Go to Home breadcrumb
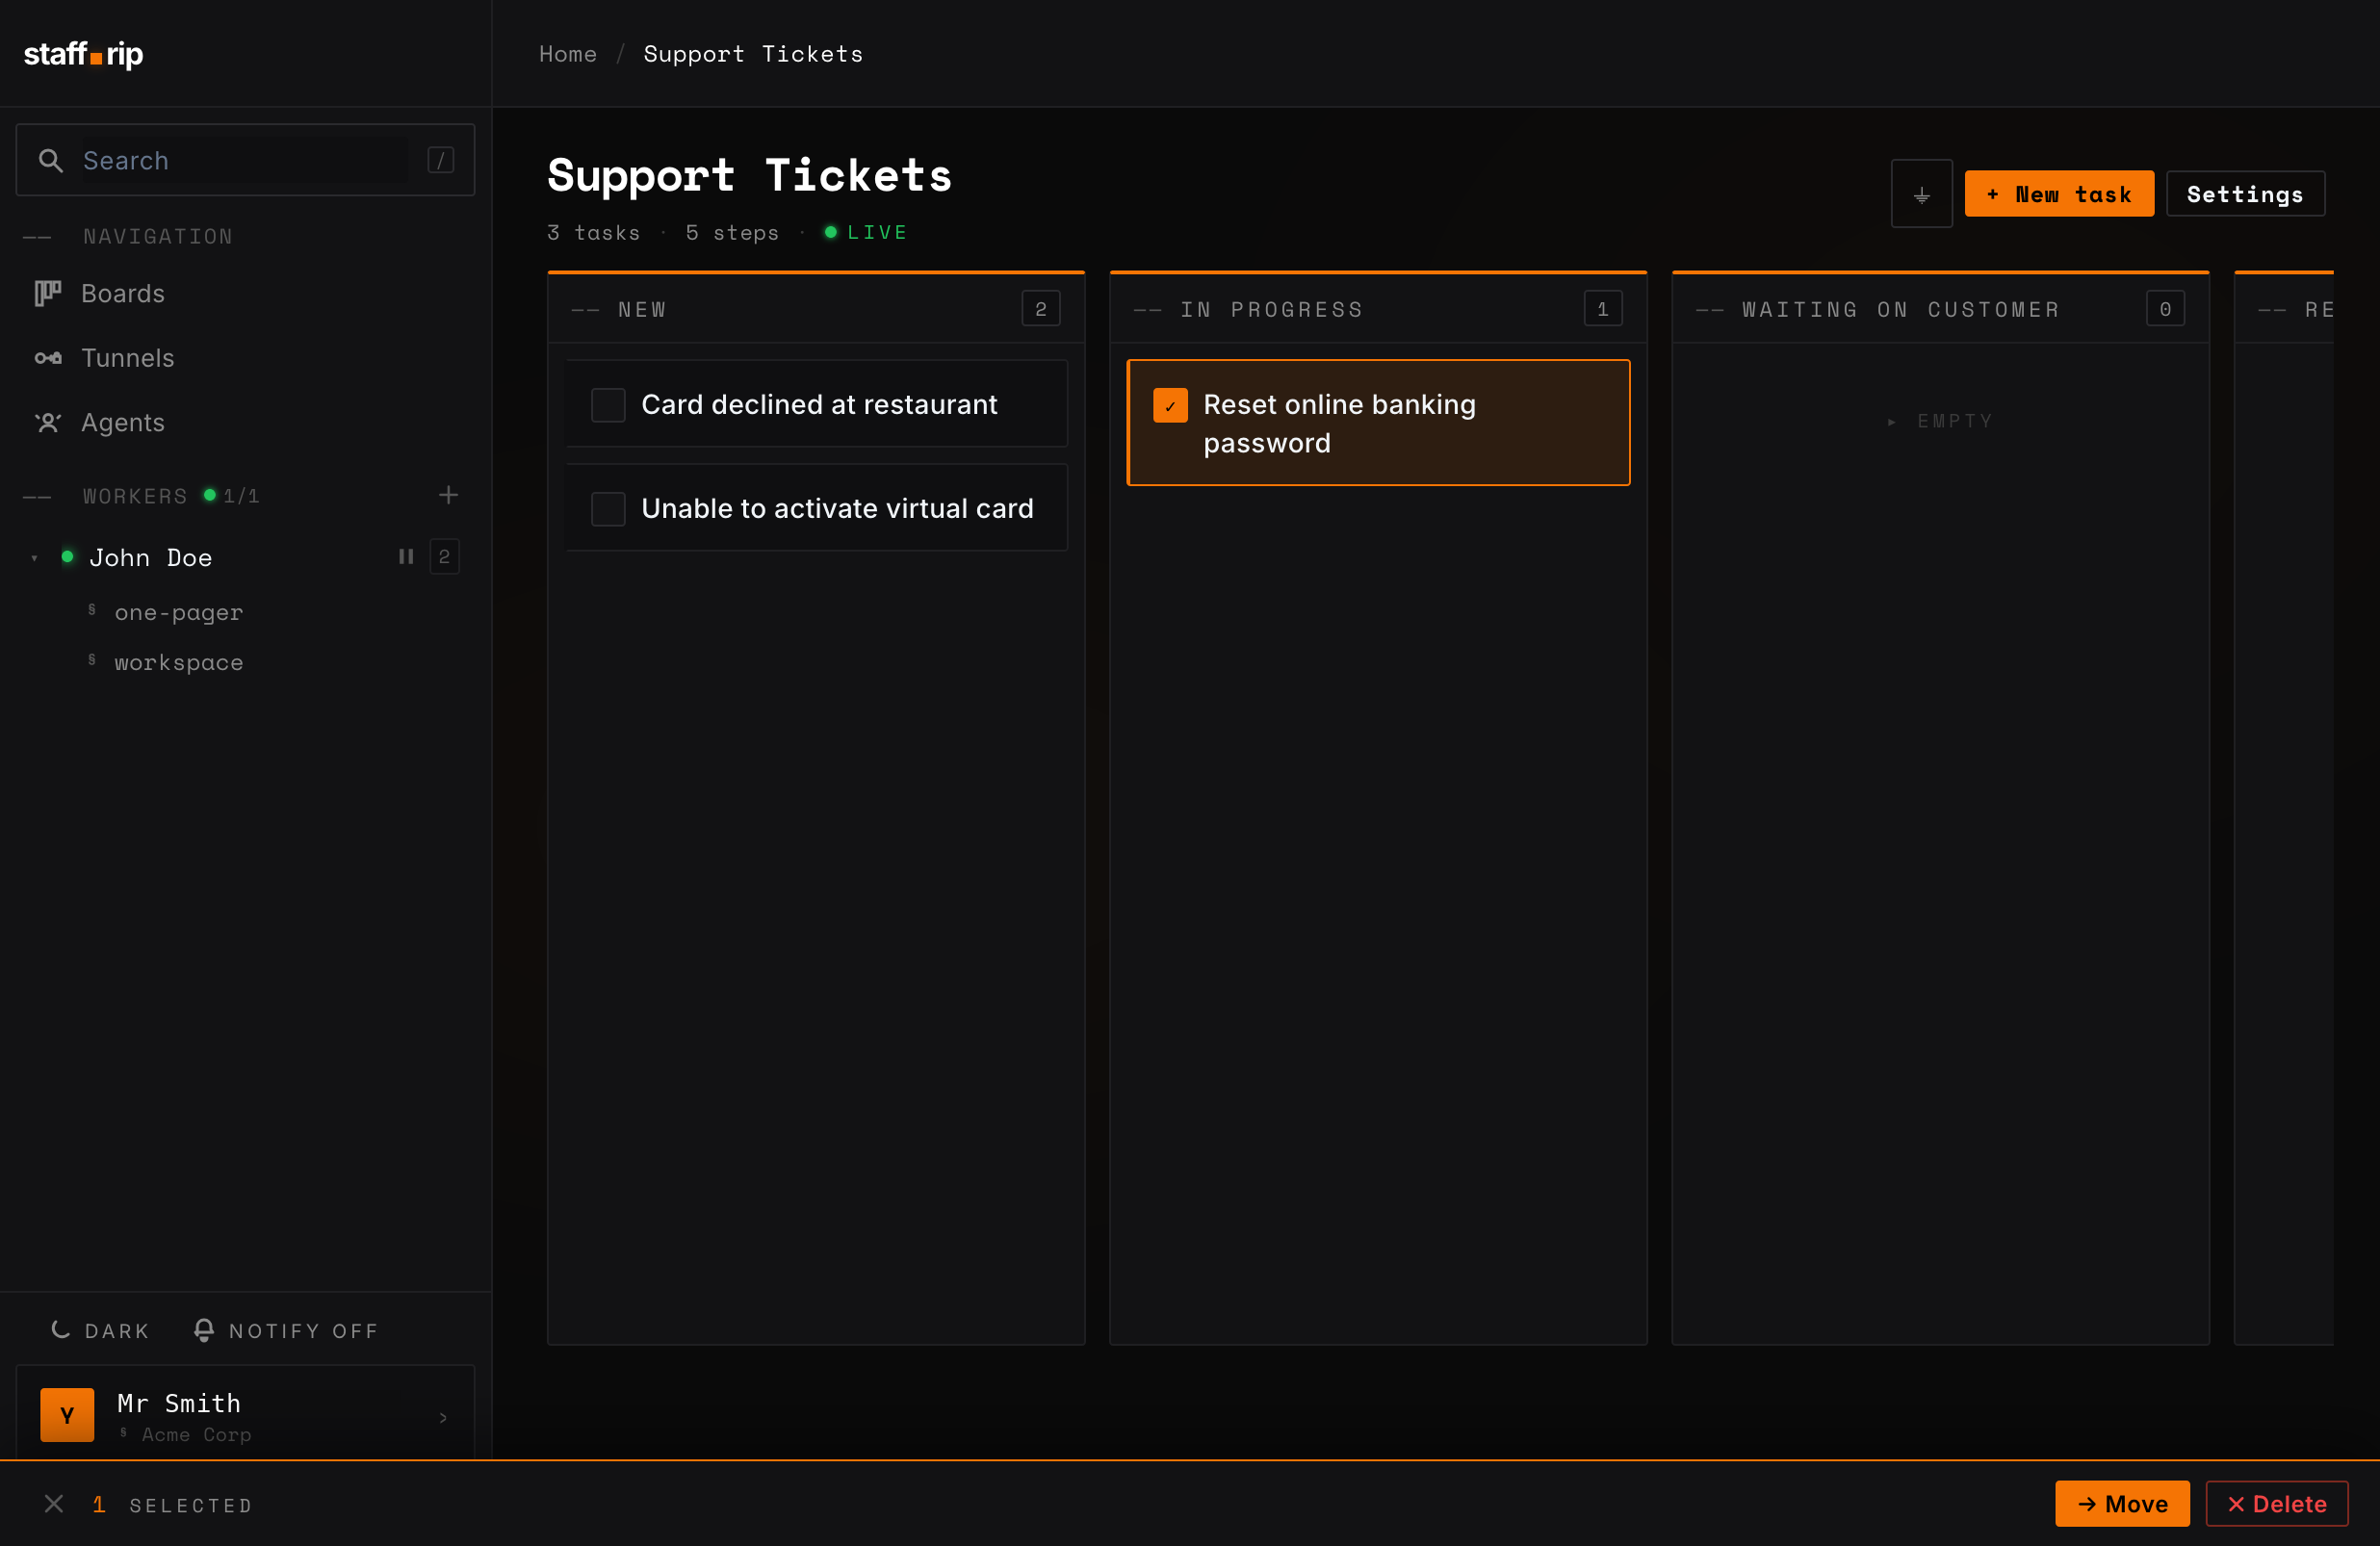The image size is (2380, 1546). [568, 54]
